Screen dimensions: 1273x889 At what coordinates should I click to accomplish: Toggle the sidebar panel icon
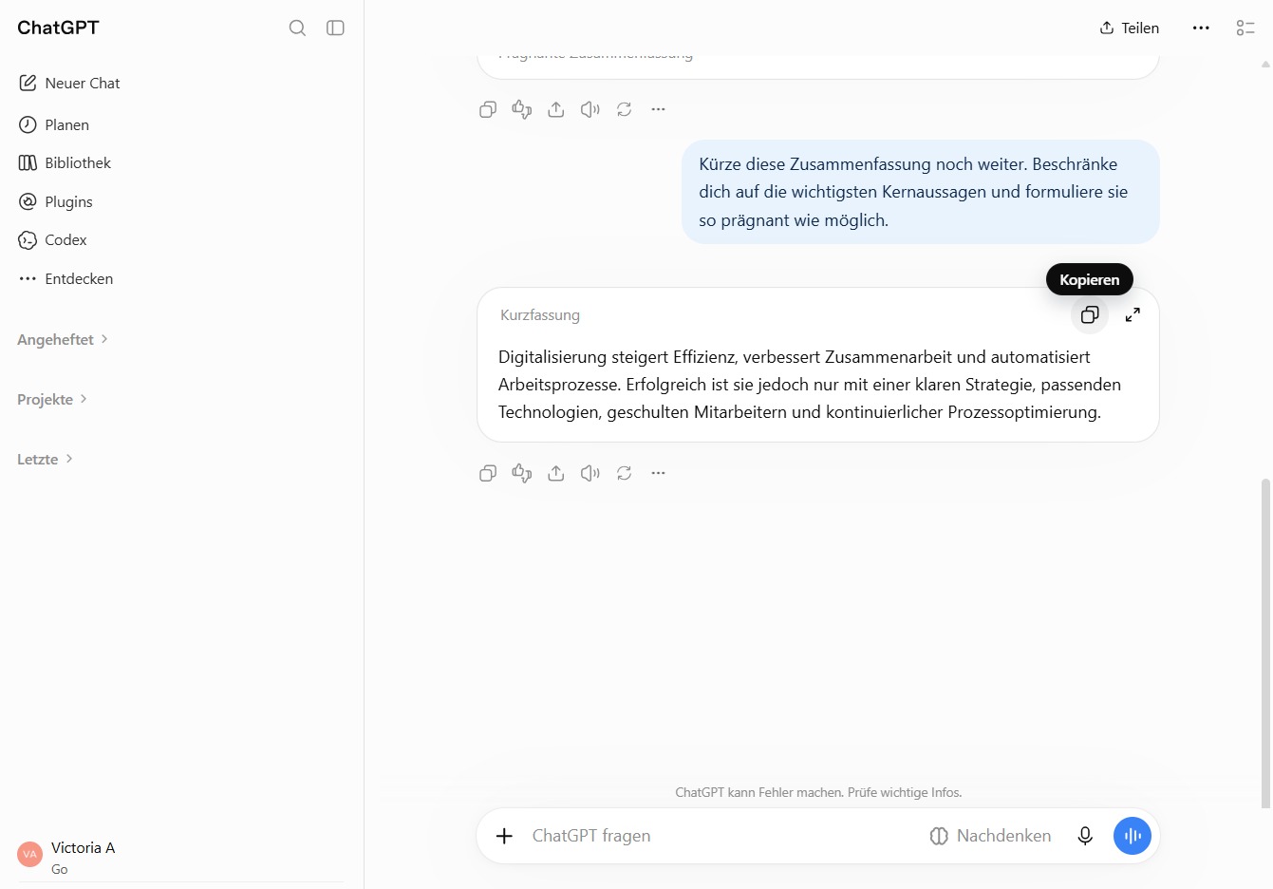[x=335, y=28]
